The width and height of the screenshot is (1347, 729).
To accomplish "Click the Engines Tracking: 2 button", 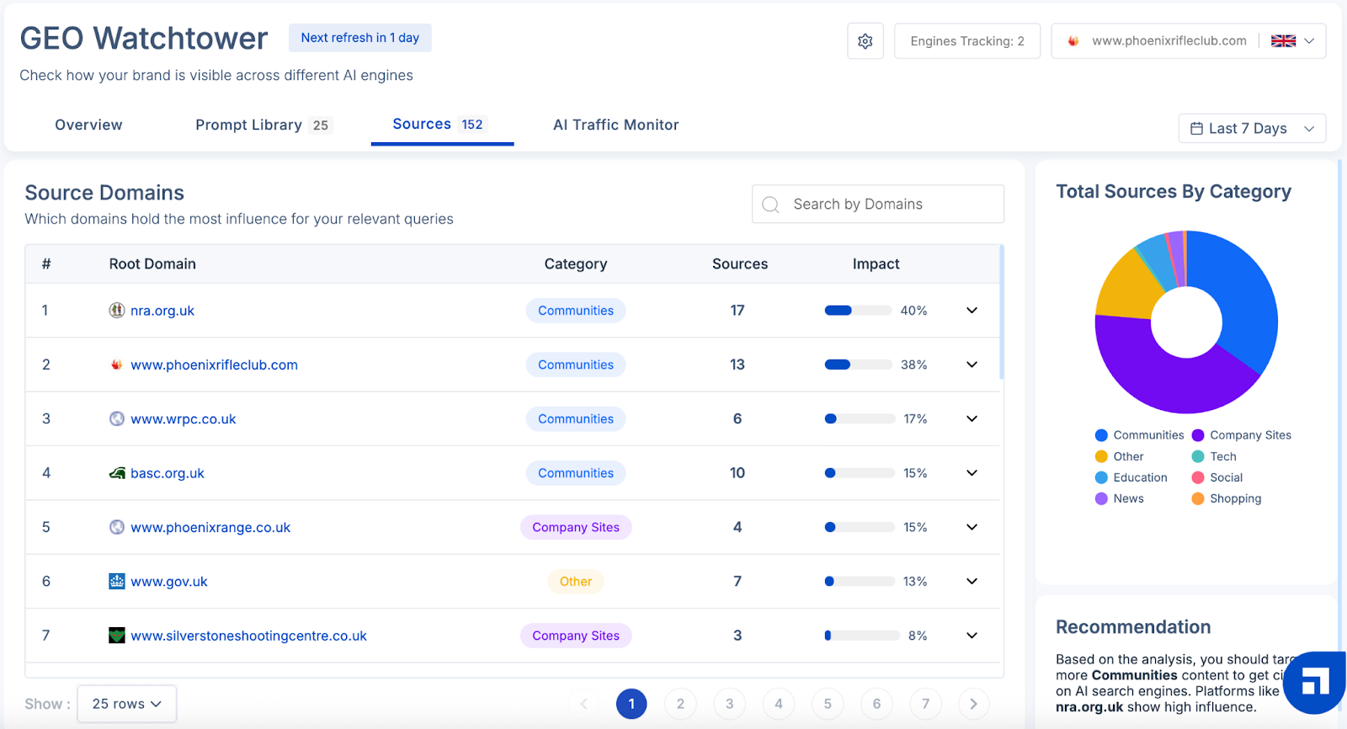I will tap(967, 41).
